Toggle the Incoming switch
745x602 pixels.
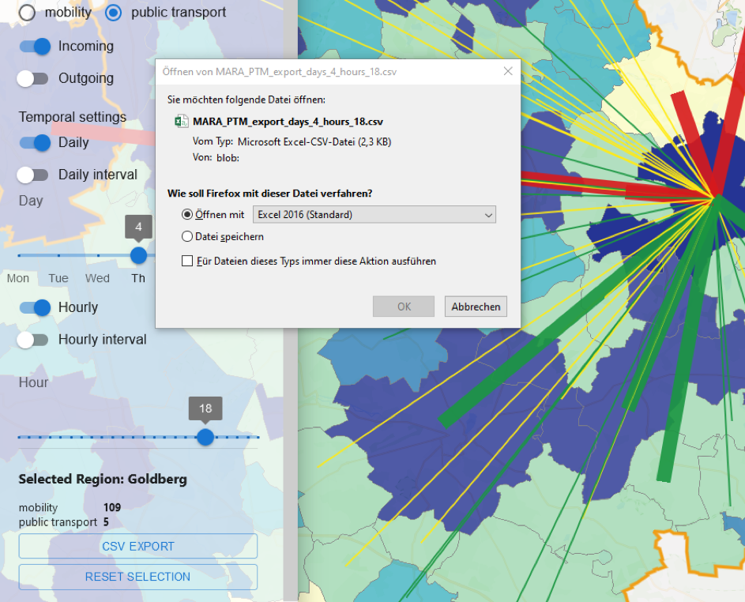tap(35, 46)
